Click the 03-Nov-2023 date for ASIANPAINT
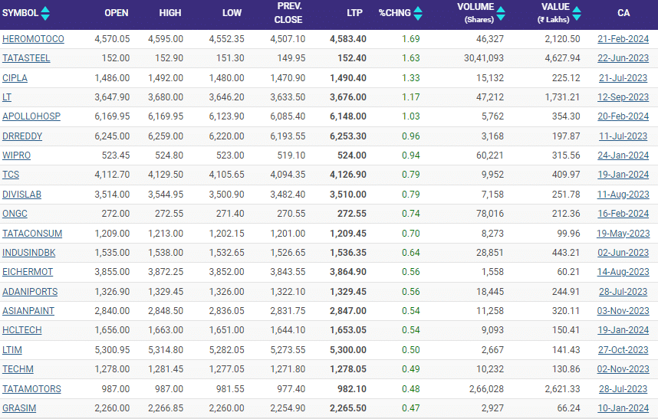Image resolution: width=658 pixels, height=419 pixels. click(623, 311)
